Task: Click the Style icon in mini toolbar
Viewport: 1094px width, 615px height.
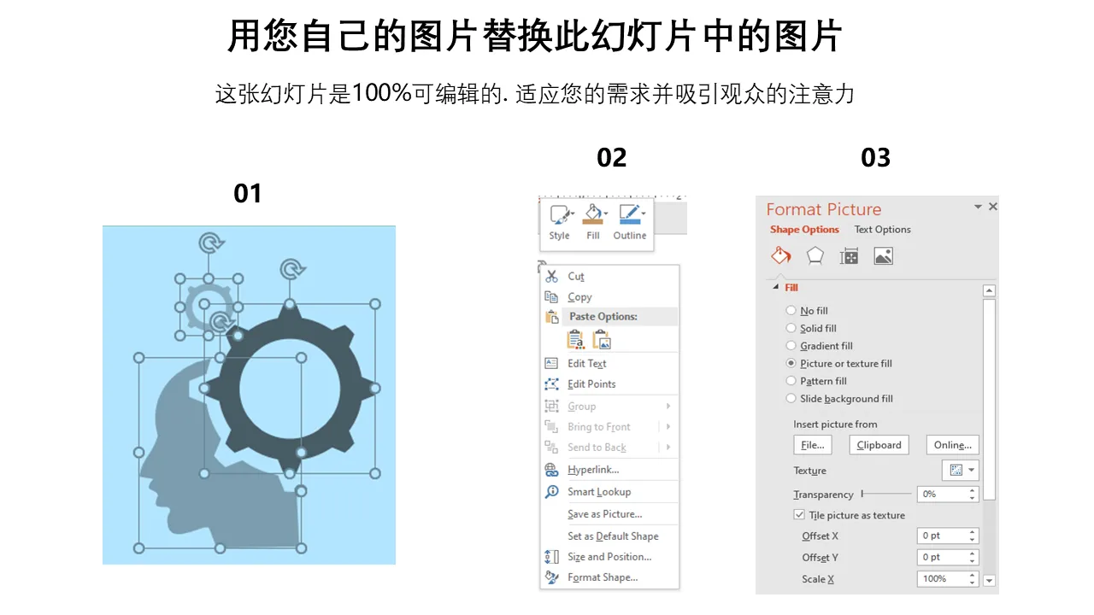Action: pos(560,214)
